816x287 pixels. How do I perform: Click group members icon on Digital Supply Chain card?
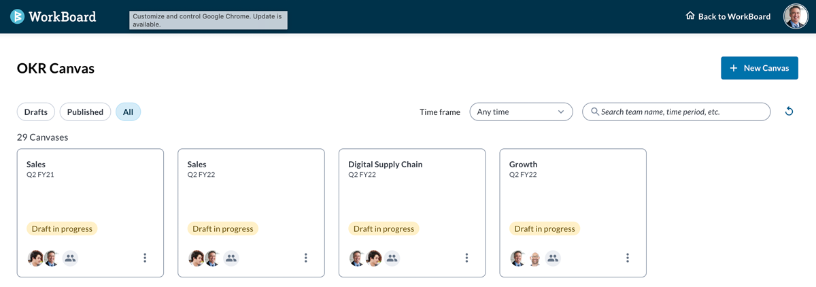tap(392, 258)
